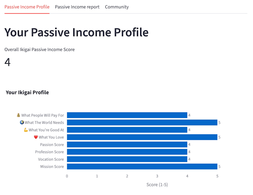Click the Your Passive Income Profile heading
This screenshot has height=195, width=253.
77,32
